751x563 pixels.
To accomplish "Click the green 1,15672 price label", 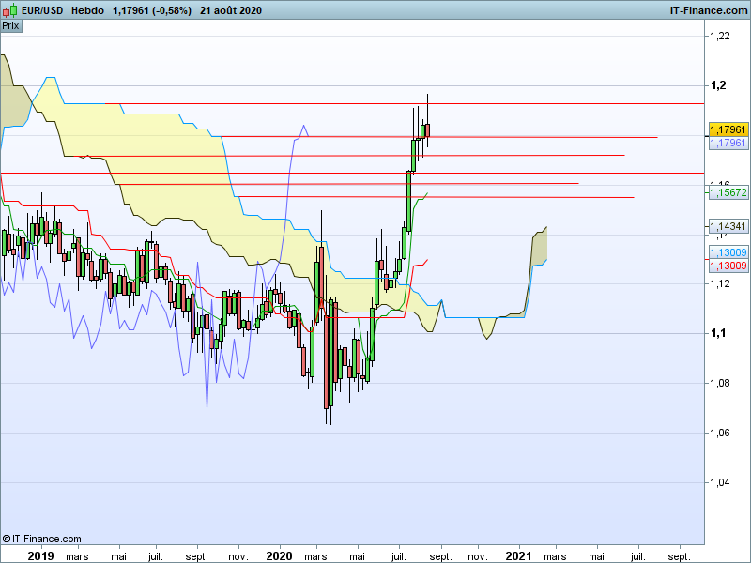I will pos(728,192).
